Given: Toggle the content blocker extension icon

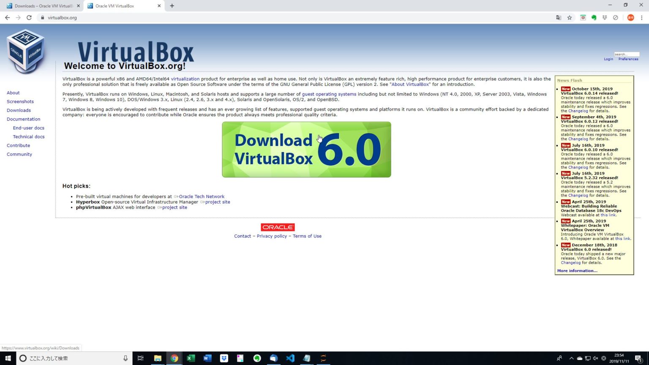Looking at the screenshot, I should click(616, 18).
